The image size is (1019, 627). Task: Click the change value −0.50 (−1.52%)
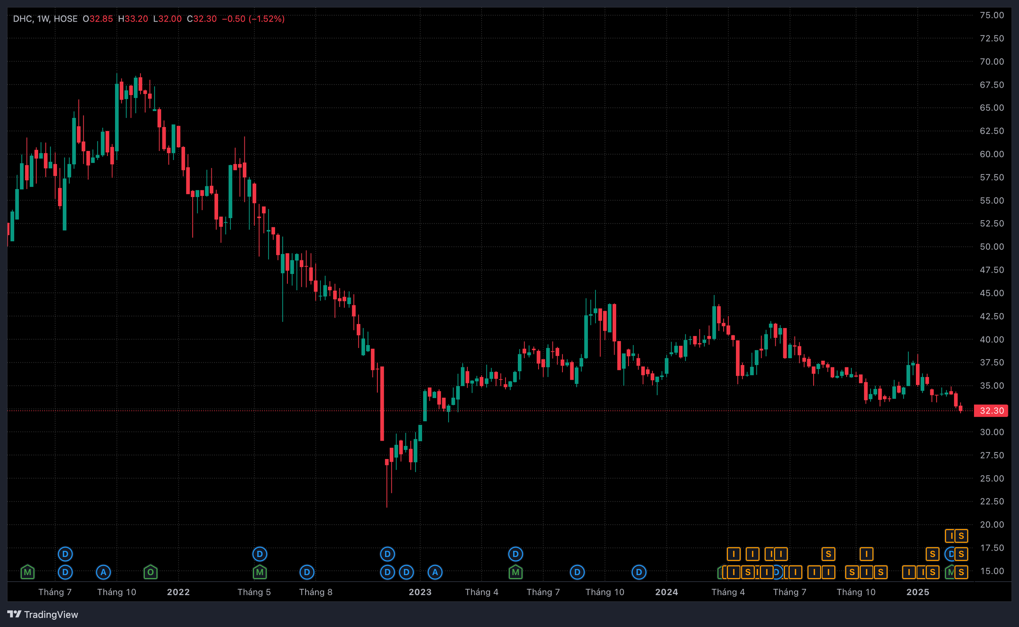click(253, 19)
